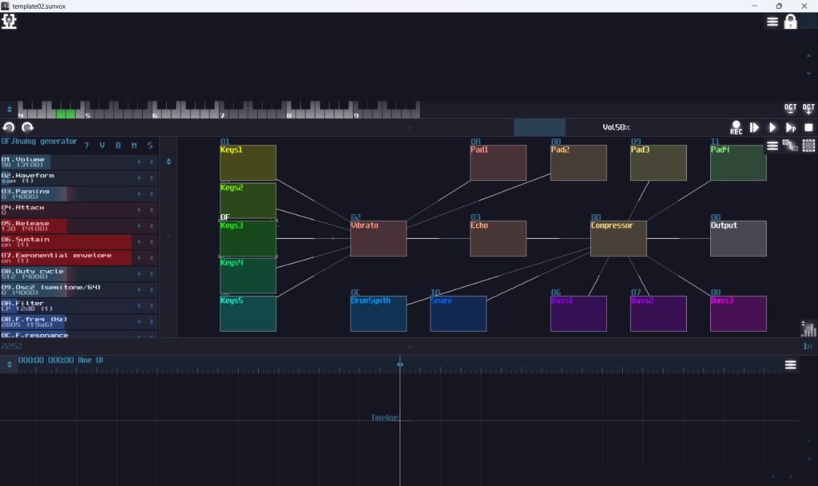Toggle module Solo (S) in controller header
This screenshot has width=818, height=486.
149,145
